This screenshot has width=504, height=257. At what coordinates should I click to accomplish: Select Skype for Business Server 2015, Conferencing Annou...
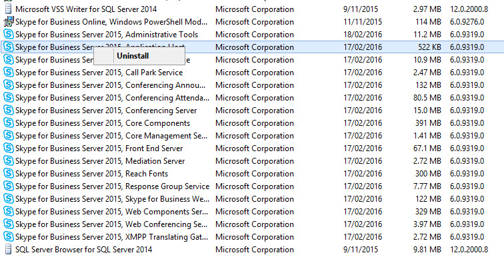click(110, 85)
